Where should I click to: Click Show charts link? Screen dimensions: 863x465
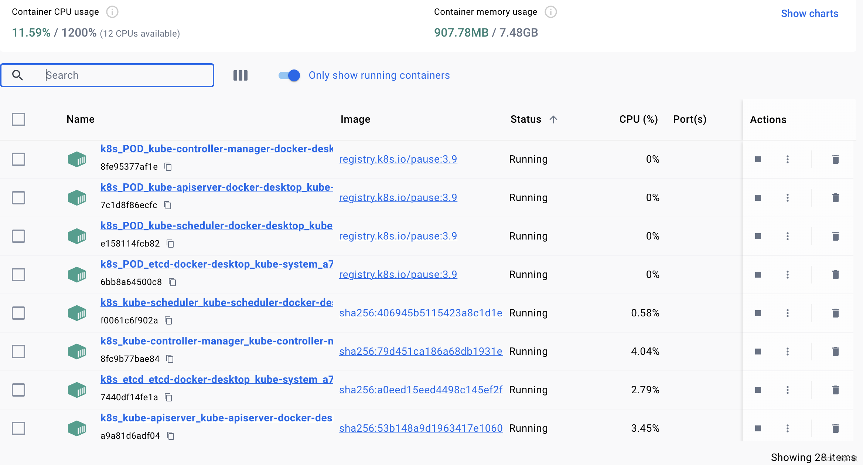[809, 14]
